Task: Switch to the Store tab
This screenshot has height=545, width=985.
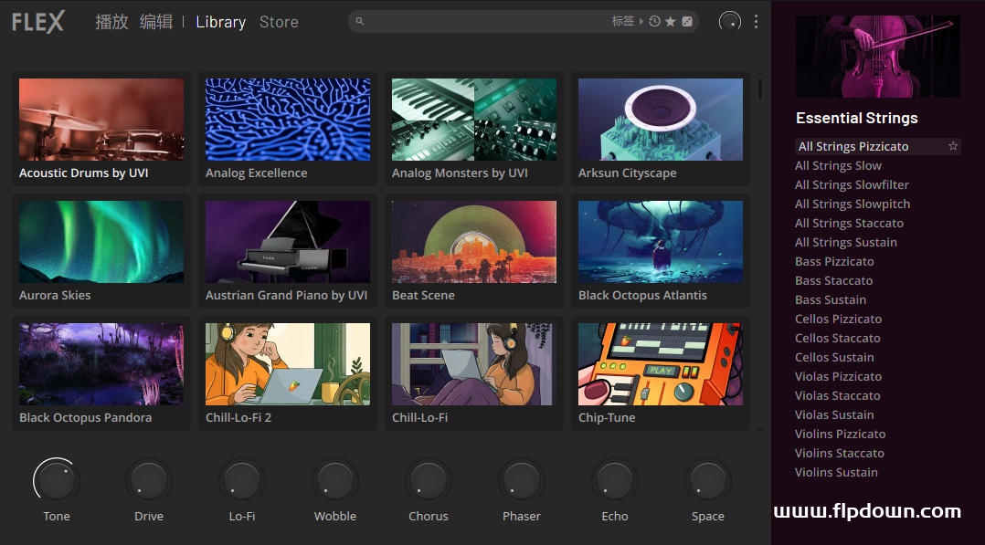Action: 279,22
